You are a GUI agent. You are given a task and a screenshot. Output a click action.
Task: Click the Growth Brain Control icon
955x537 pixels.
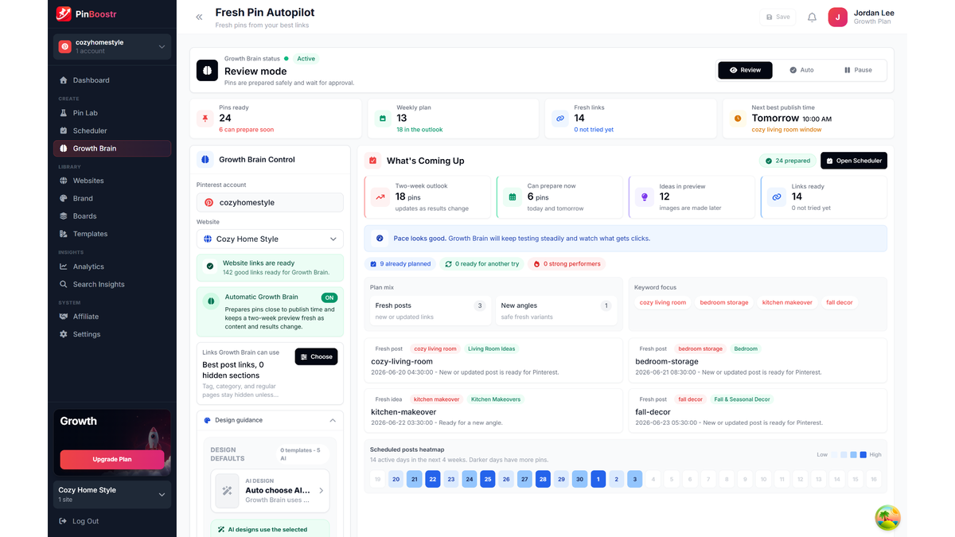coord(205,159)
